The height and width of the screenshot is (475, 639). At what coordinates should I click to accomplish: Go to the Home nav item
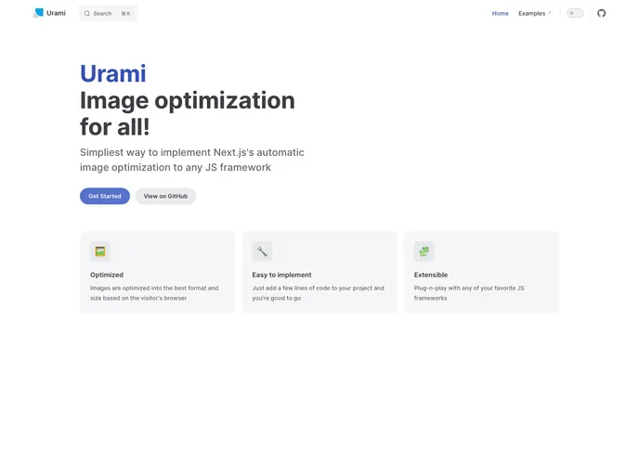pos(500,13)
